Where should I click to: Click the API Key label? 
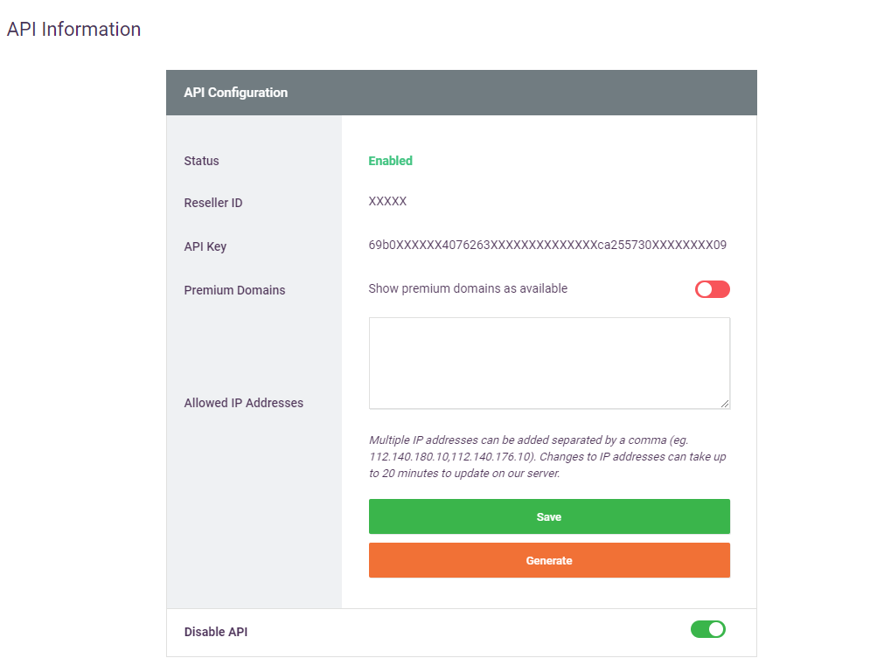pyautogui.click(x=205, y=246)
